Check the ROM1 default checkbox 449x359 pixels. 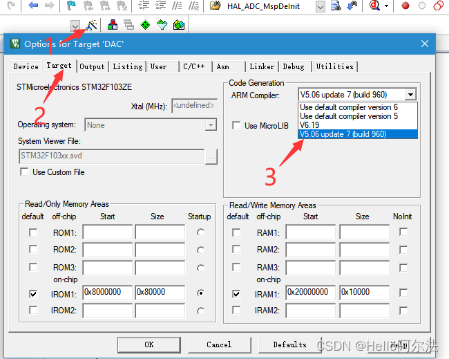click(x=33, y=232)
